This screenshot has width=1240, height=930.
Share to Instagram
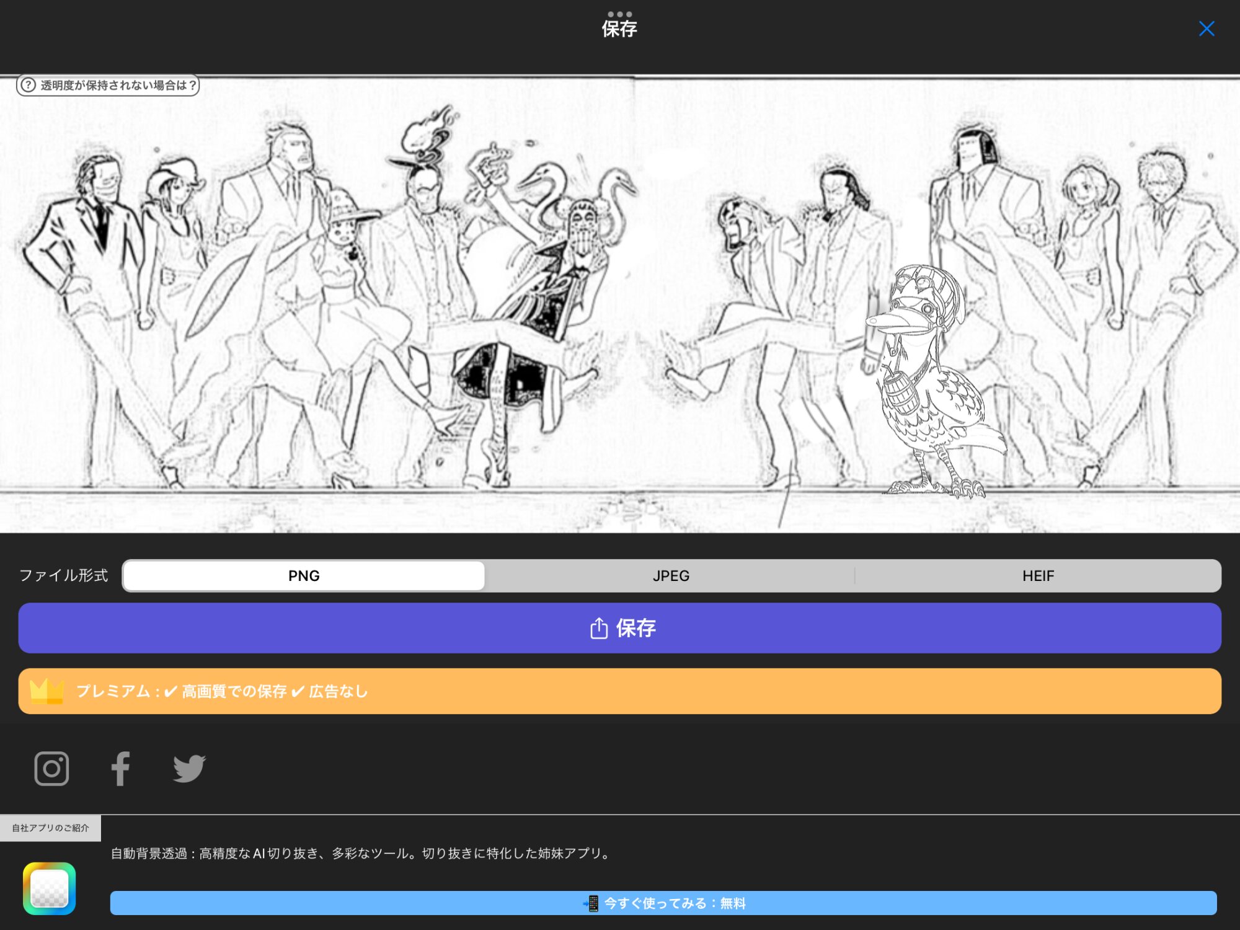pos(51,769)
